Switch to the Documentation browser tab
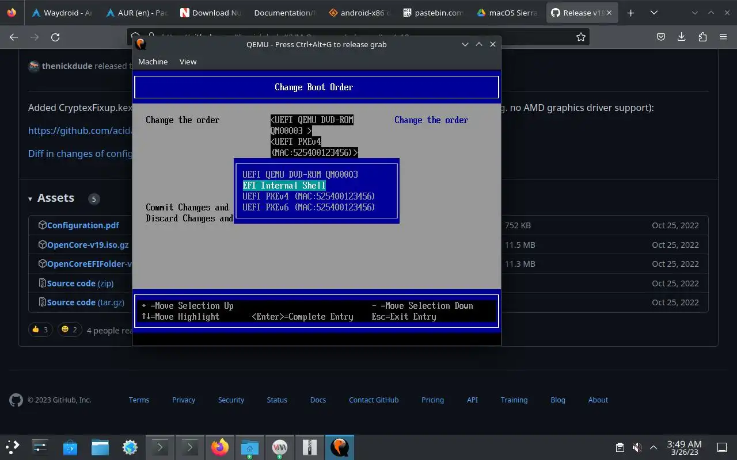The image size is (737, 460). point(284,13)
